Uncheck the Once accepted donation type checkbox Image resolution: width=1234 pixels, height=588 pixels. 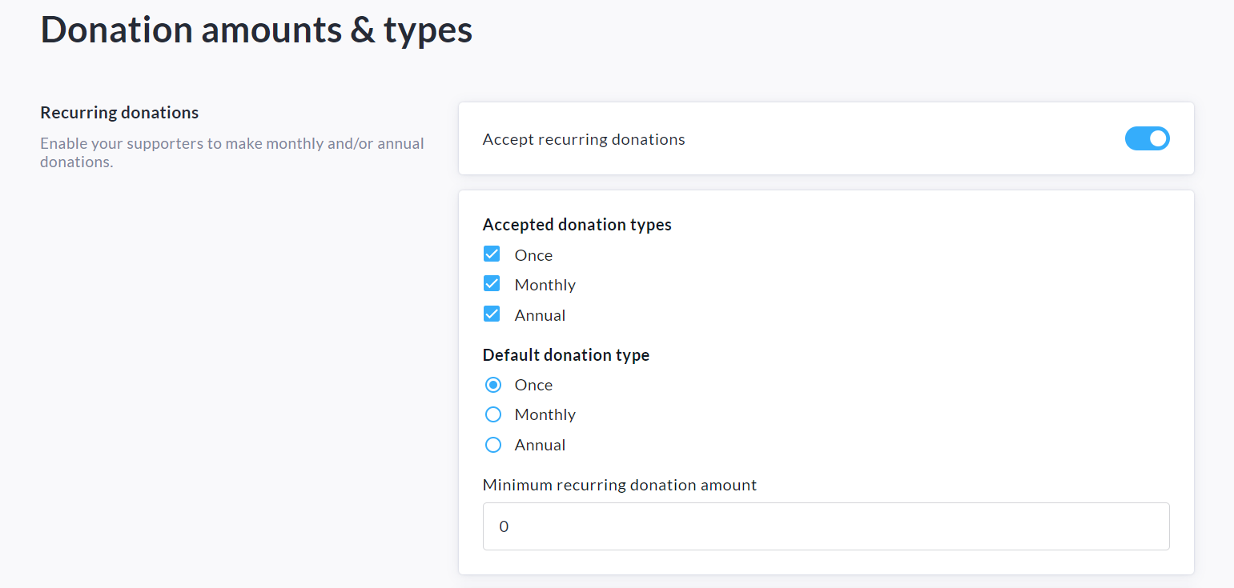point(492,254)
